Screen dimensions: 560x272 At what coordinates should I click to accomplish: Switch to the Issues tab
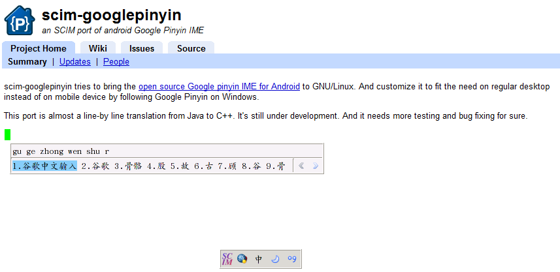pyautogui.click(x=142, y=48)
